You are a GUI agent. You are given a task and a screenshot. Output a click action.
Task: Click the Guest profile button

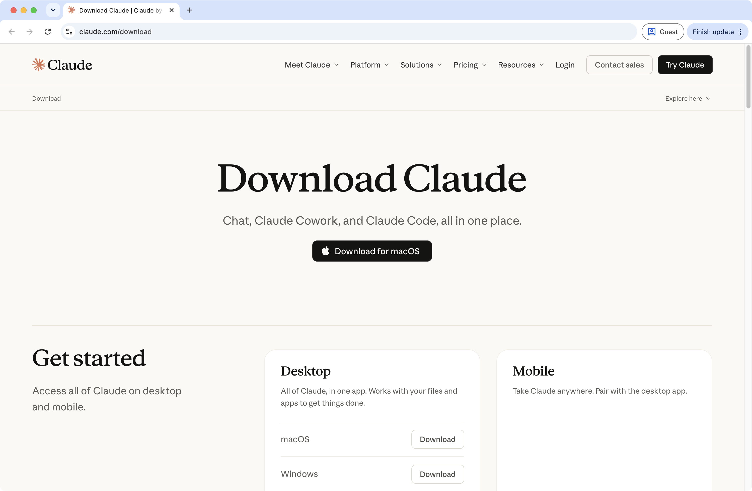coord(663,32)
